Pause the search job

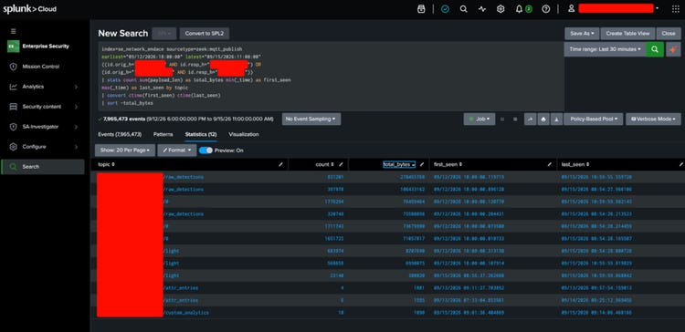click(x=501, y=119)
